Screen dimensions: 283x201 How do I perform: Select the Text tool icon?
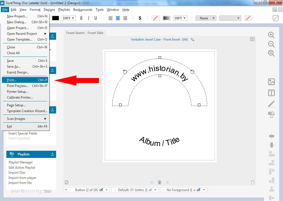pyautogui.click(x=271, y=93)
